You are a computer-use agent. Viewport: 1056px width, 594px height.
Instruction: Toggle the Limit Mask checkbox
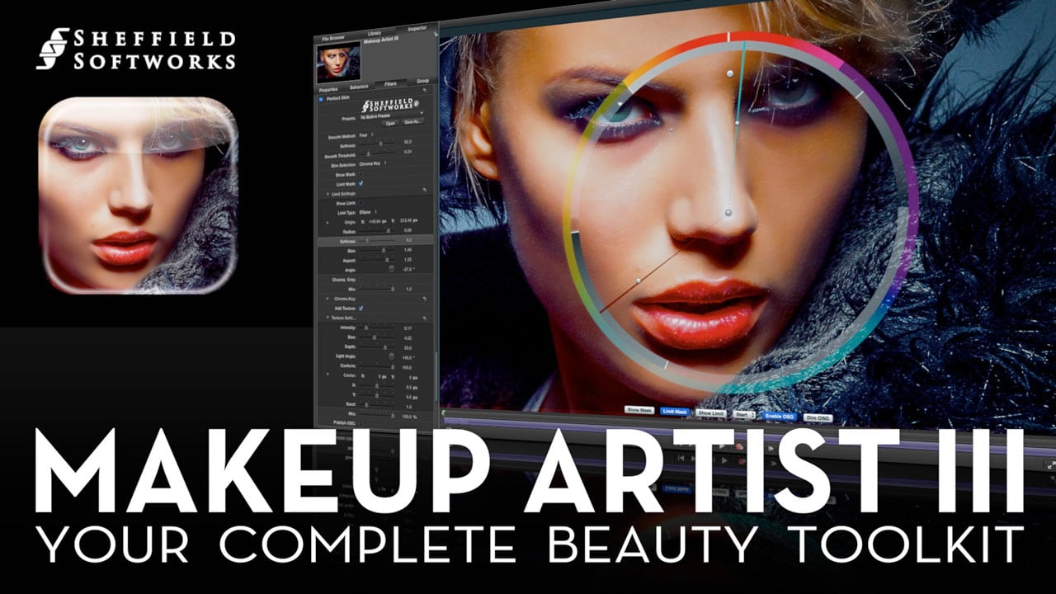pyautogui.click(x=361, y=183)
